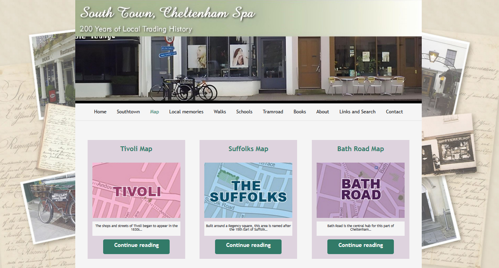Click the Bath Road Map heading link
499x268 pixels.
pyautogui.click(x=360, y=149)
